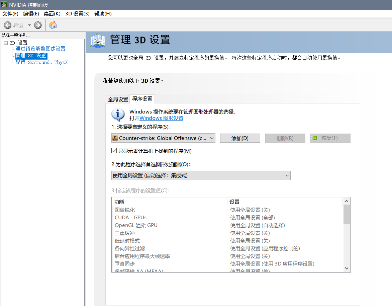This screenshot has height=306, width=392.
Task: Select the 各向异性过滤 row
Action: [227, 248]
